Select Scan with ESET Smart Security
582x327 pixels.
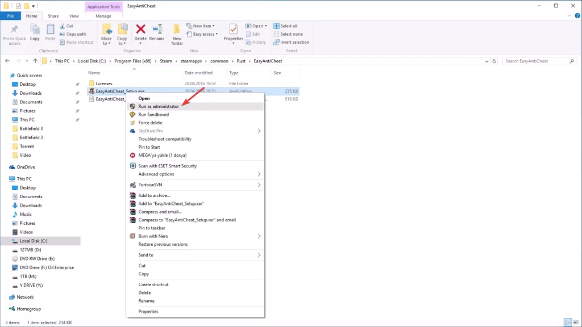click(168, 166)
